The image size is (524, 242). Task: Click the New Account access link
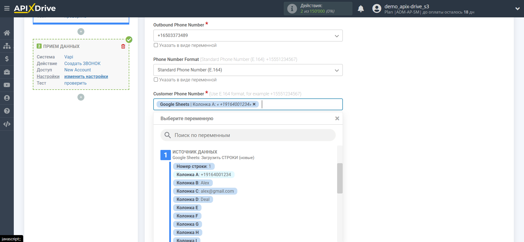78,70
